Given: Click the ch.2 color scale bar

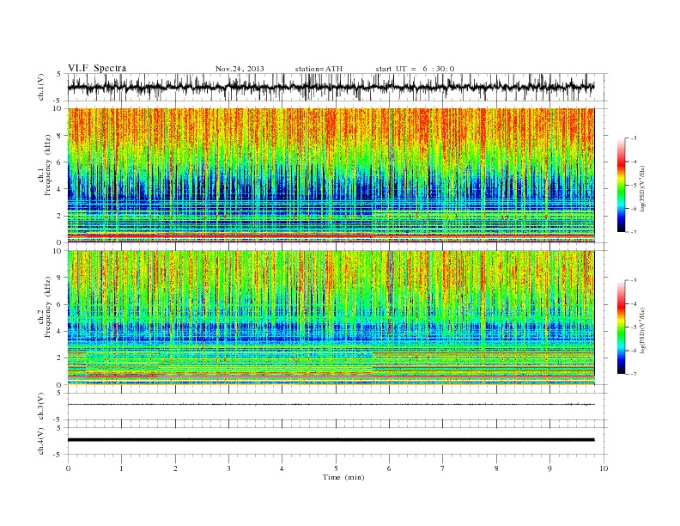Looking at the screenshot, I should [622, 327].
